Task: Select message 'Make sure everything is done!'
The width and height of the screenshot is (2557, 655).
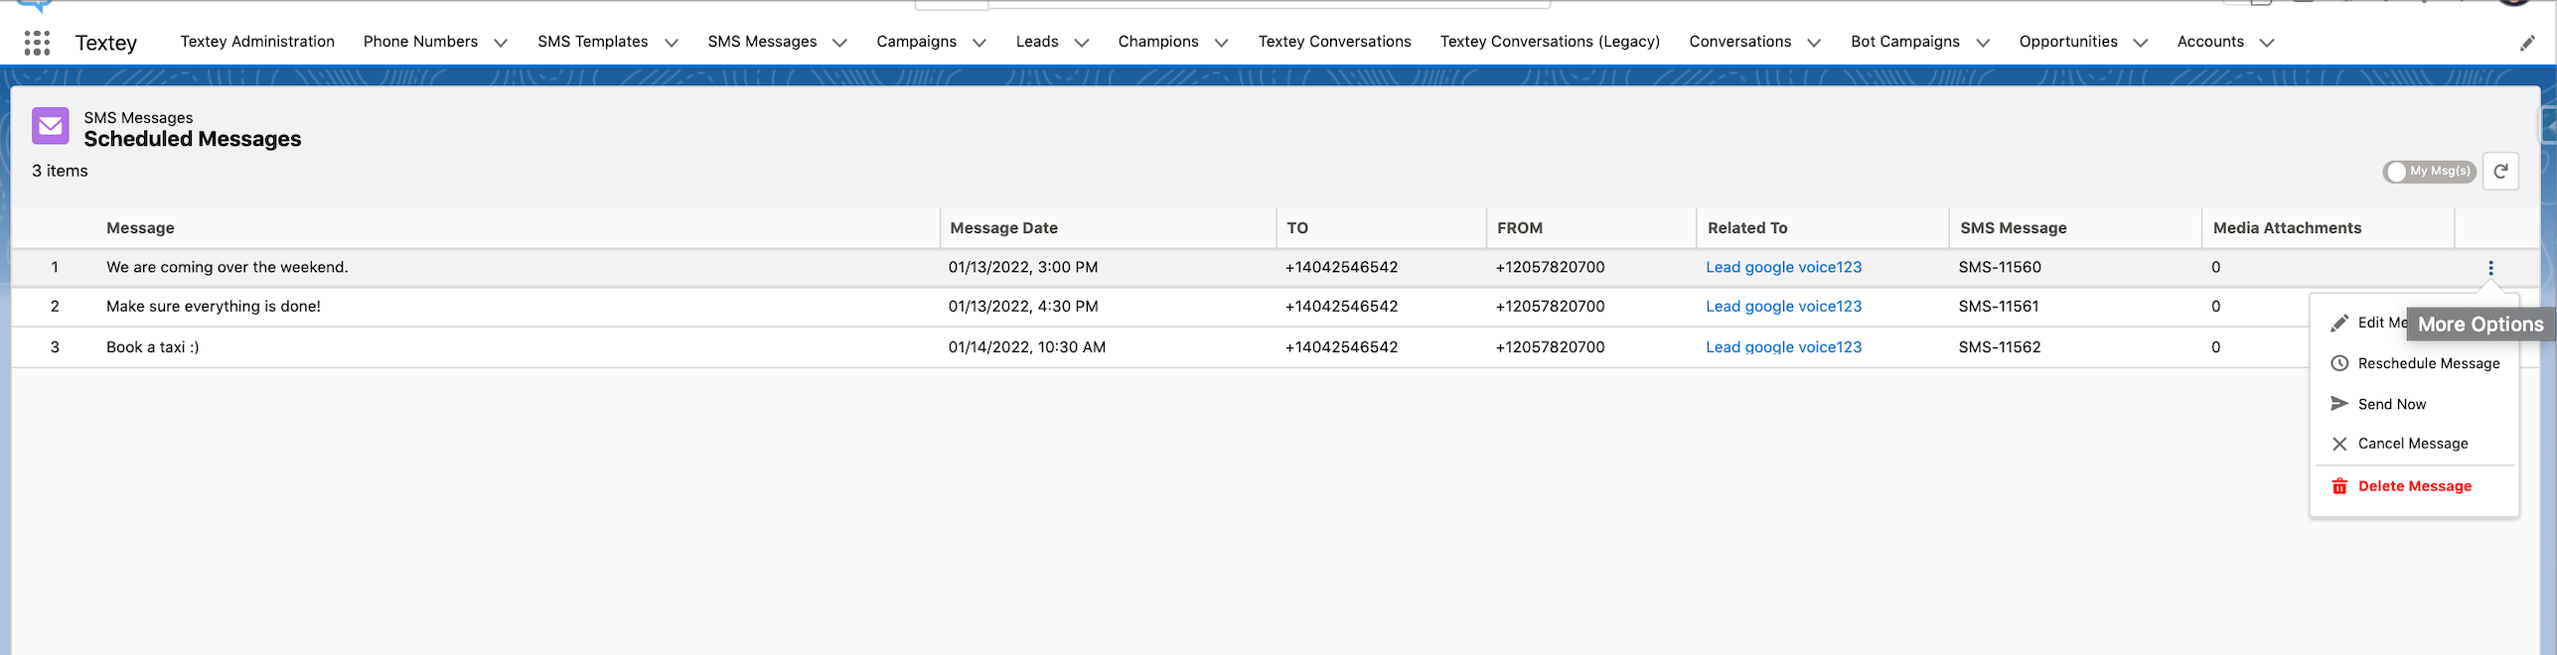Action: tap(214, 307)
